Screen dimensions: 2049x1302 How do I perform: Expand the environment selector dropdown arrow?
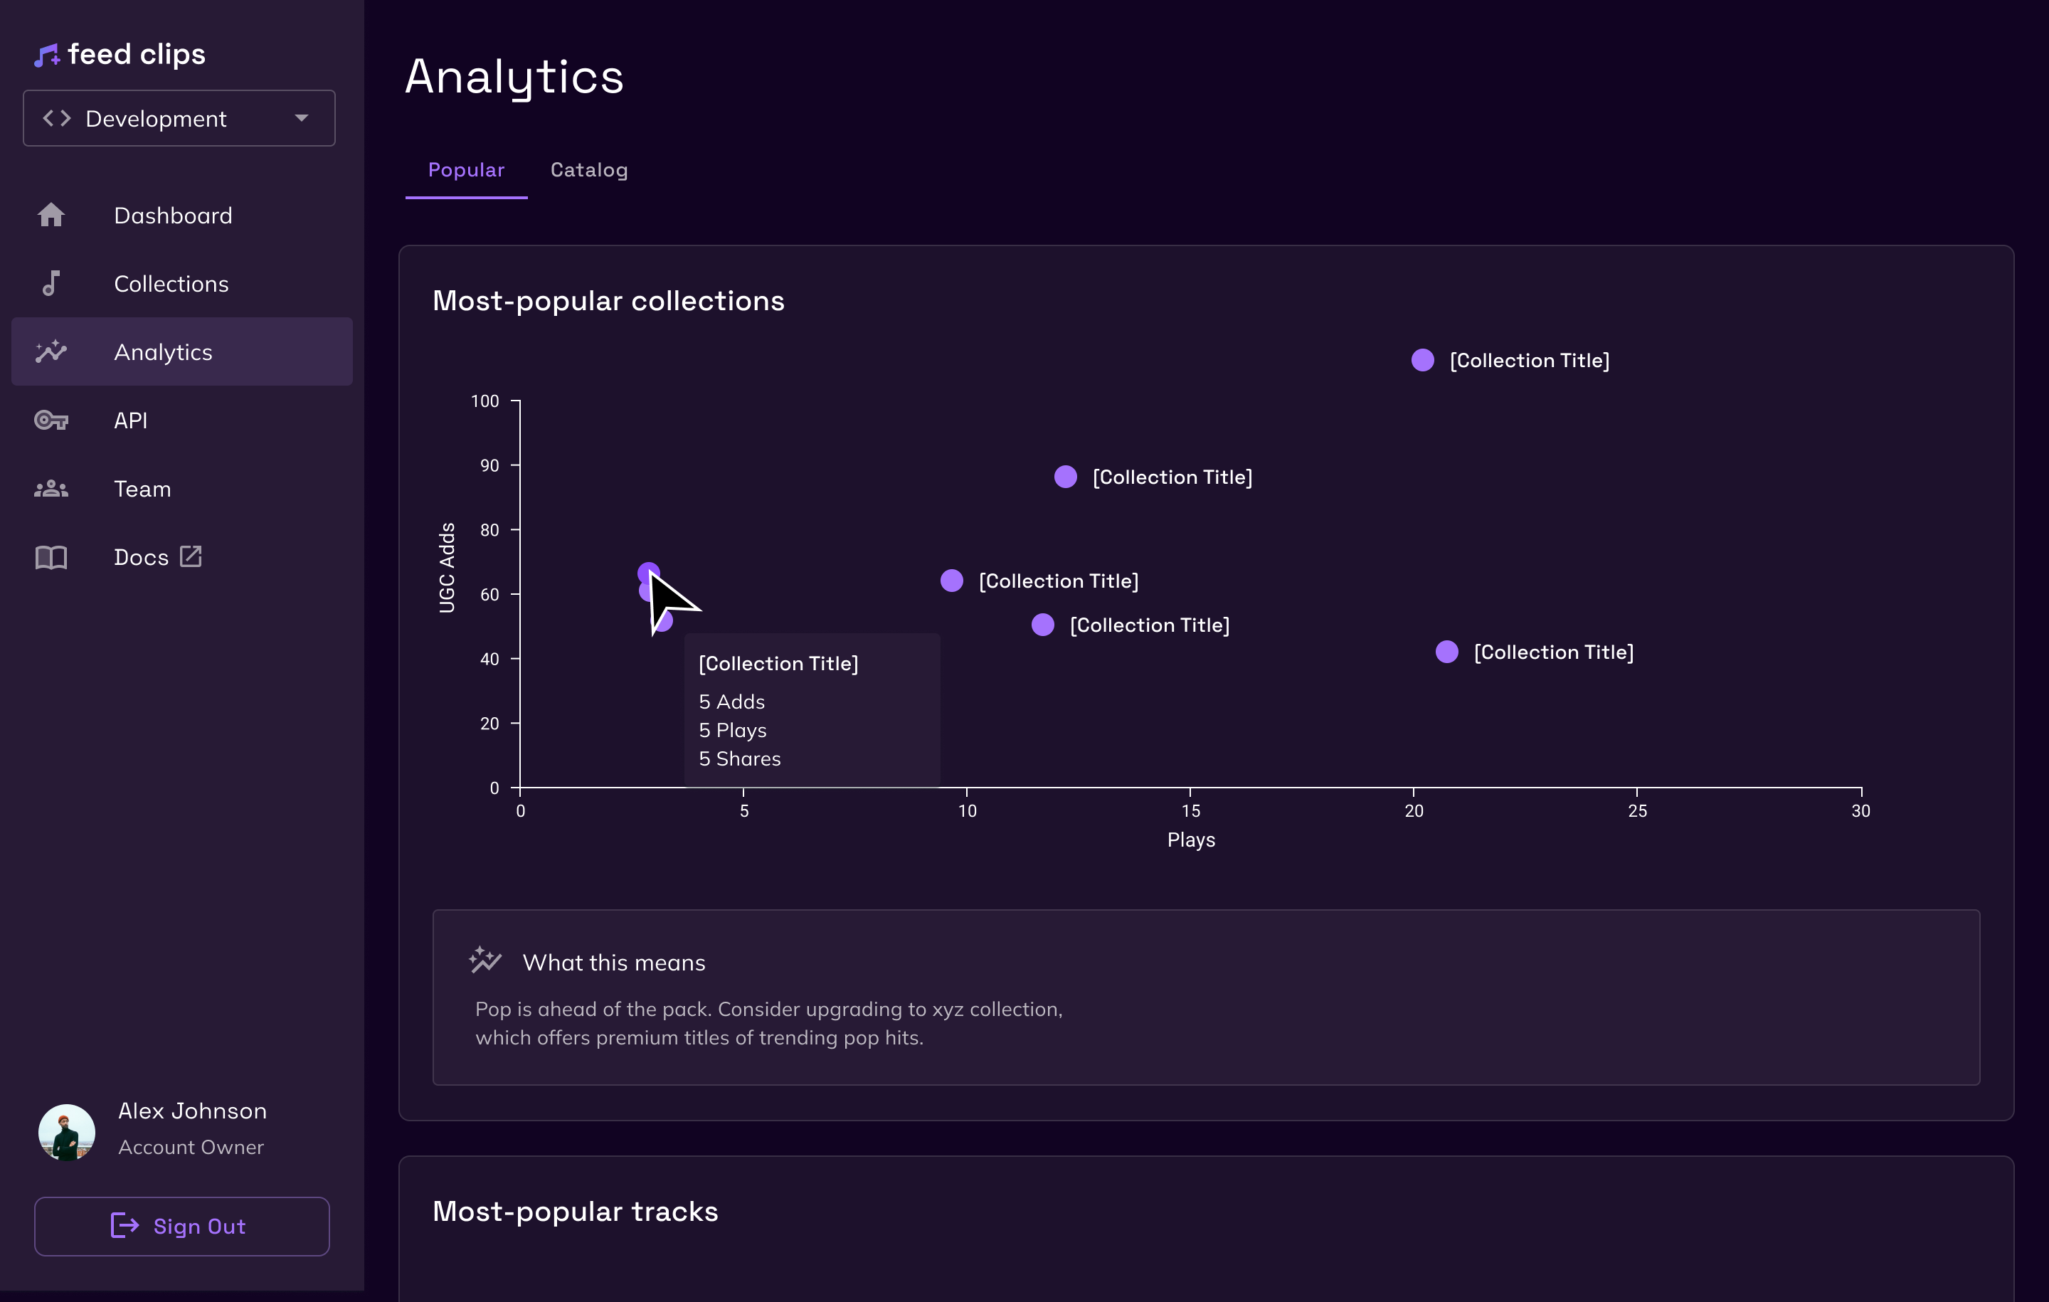[301, 118]
